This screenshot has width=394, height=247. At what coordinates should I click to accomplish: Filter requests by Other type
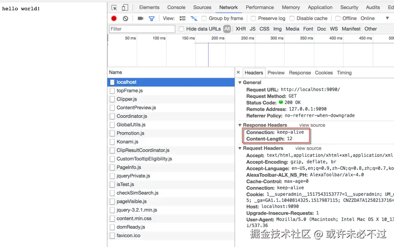(x=371, y=29)
